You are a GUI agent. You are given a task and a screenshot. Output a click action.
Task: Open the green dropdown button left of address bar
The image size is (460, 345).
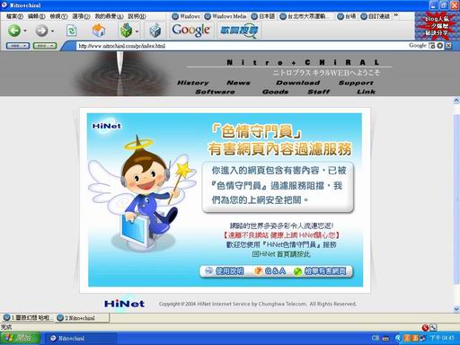pyautogui.click(x=45, y=46)
